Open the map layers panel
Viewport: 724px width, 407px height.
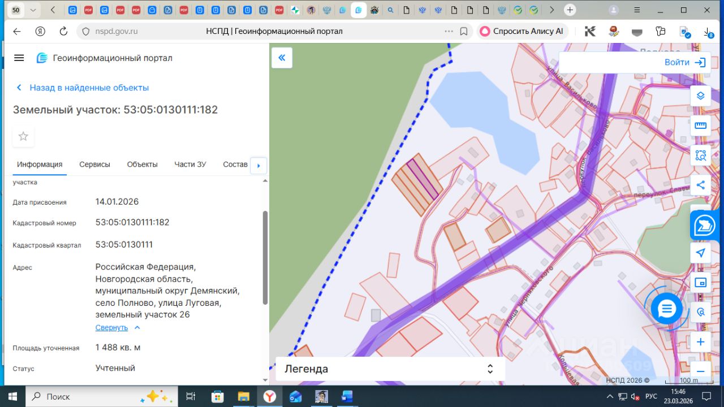[x=700, y=96]
